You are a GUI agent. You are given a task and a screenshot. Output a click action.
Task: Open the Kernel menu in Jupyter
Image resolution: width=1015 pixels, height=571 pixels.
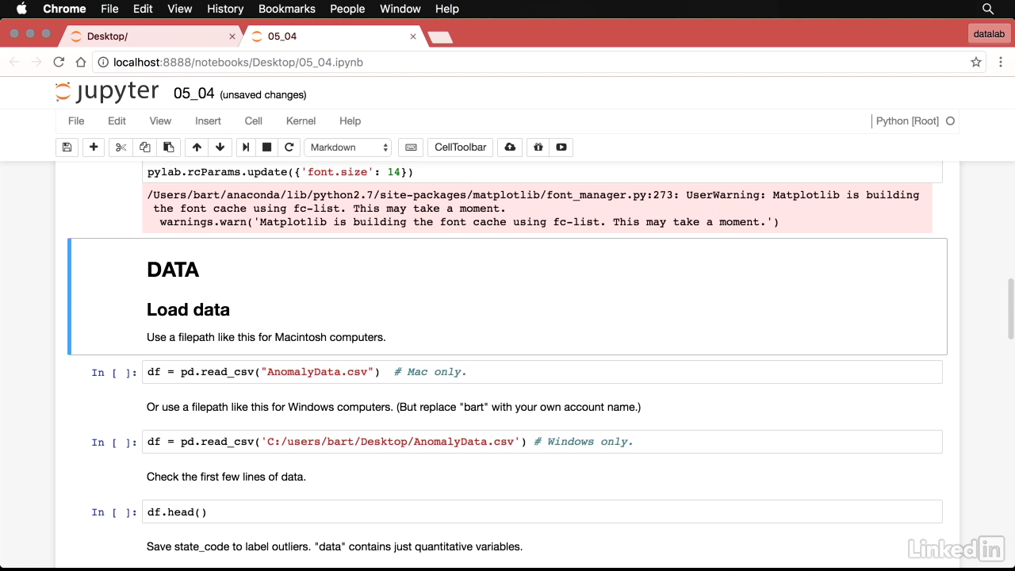click(301, 121)
